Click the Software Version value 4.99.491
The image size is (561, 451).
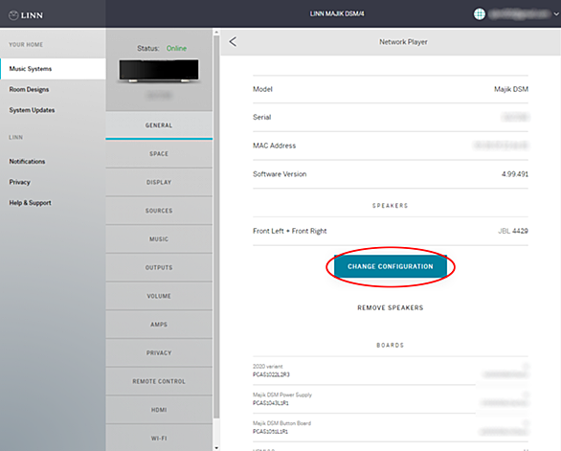tap(514, 174)
